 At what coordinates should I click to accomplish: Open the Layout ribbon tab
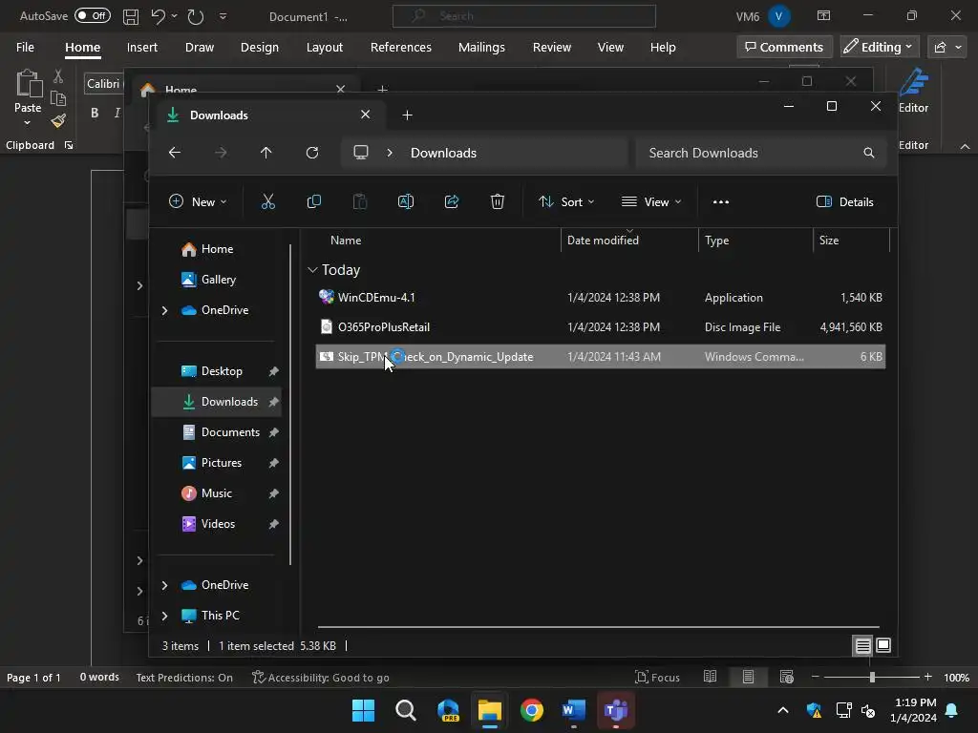click(x=325, y=48)
